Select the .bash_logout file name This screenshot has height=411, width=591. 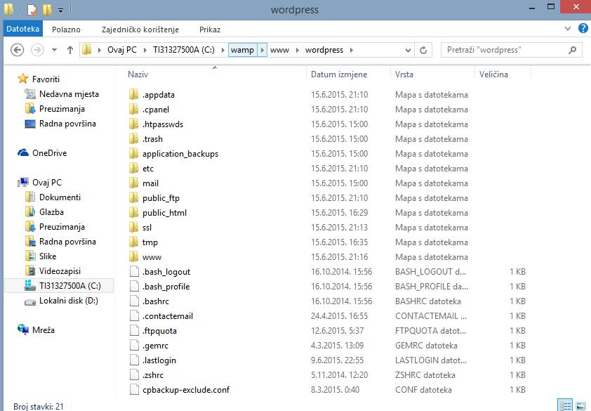tap(166, 271)
